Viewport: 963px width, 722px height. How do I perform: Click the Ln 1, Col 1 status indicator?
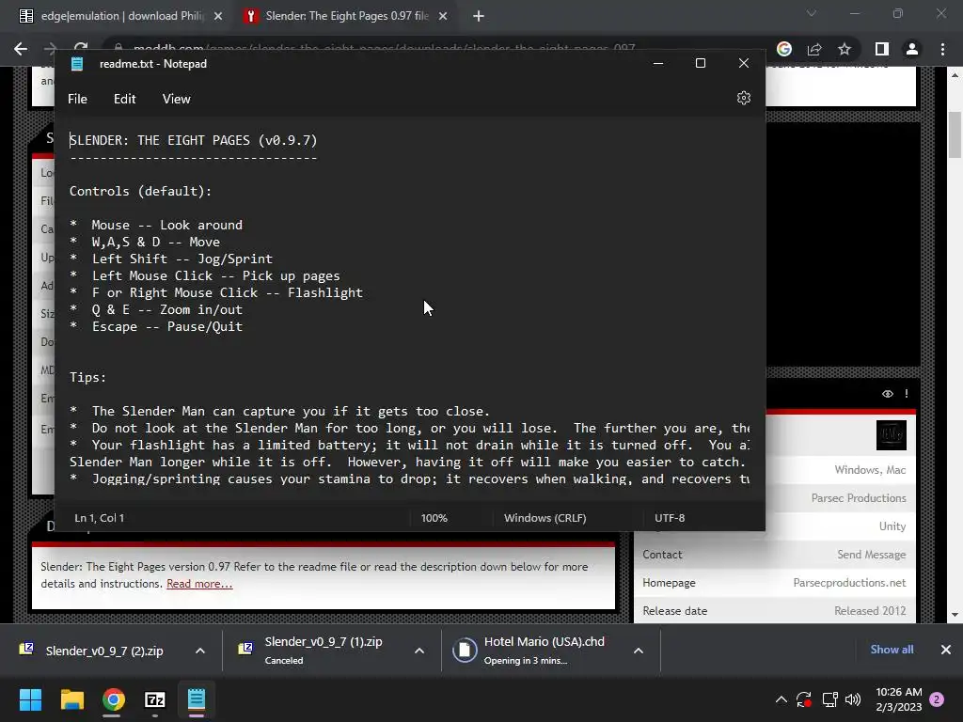pos(99,518)
